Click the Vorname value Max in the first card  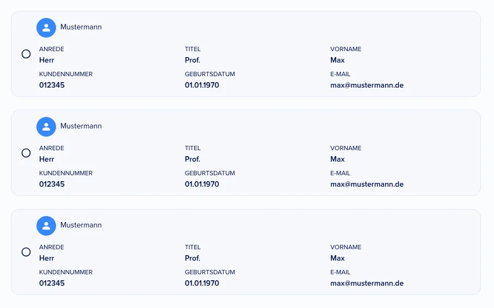pos(337,60)
